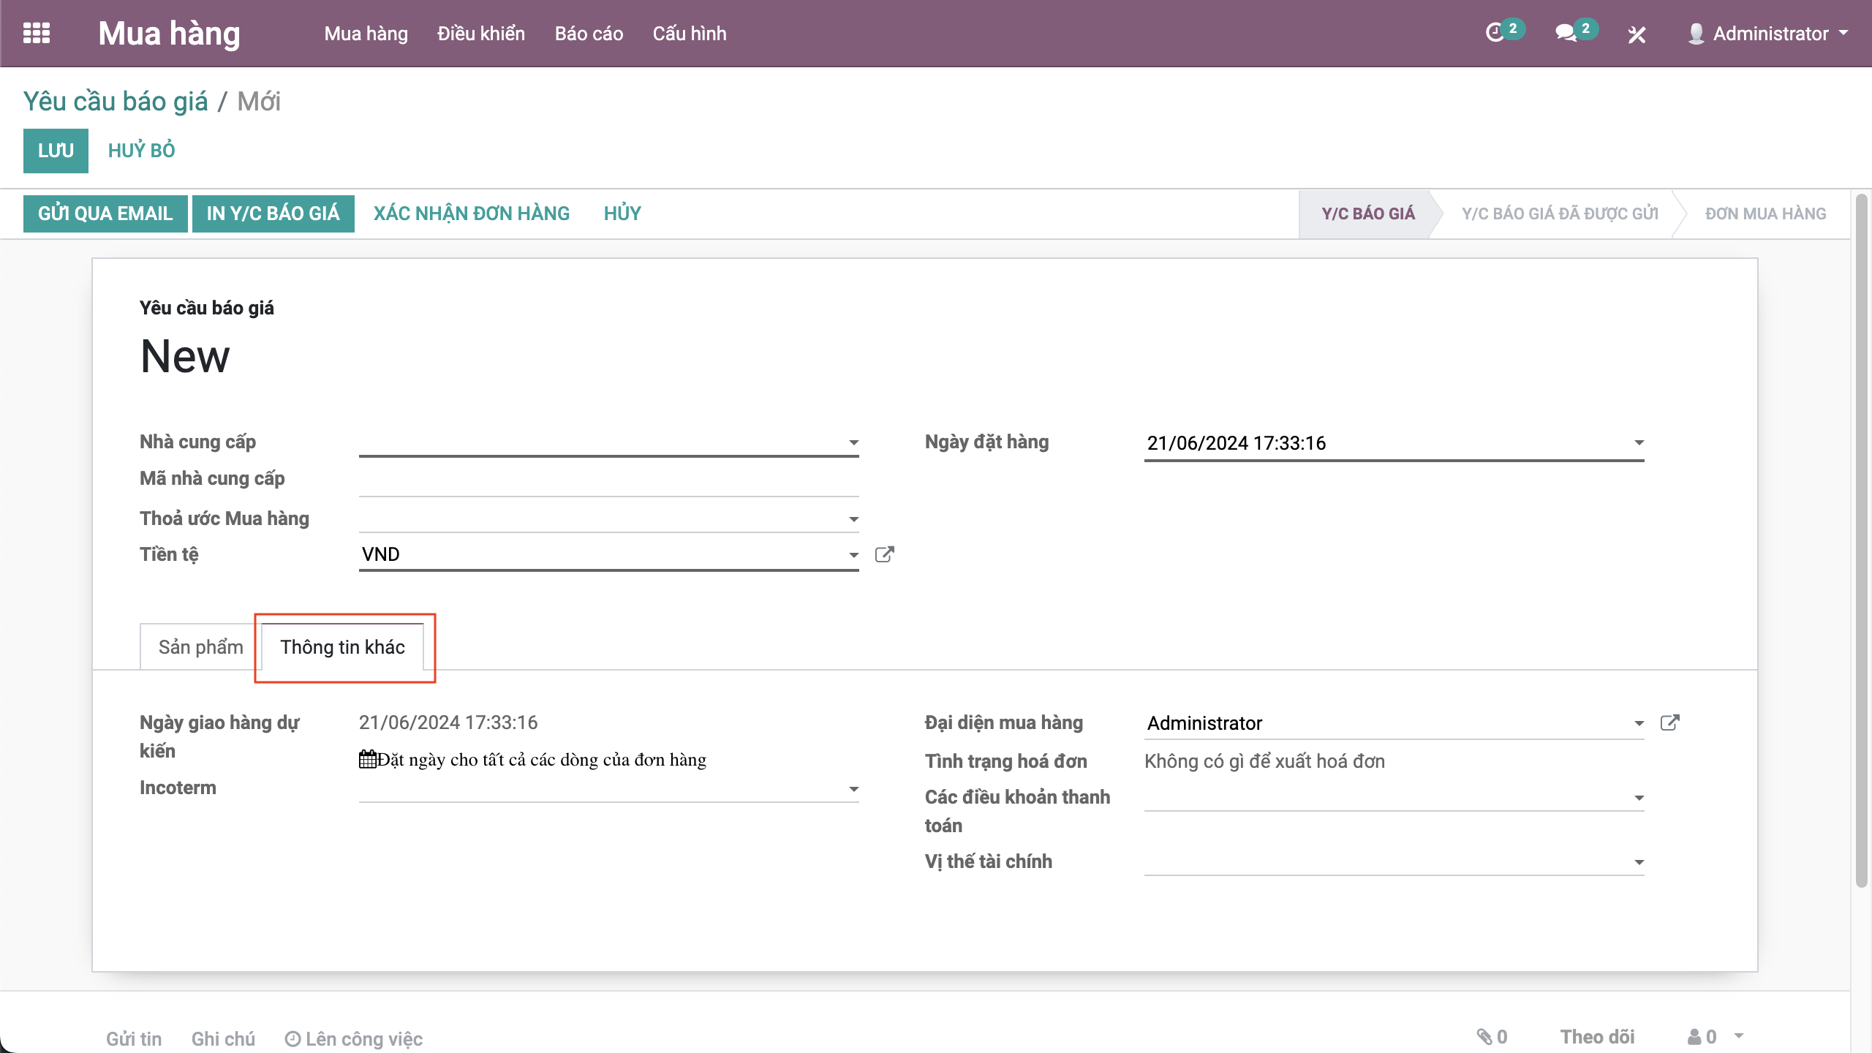Click the activities clock icon

(x=1495, y=33)
